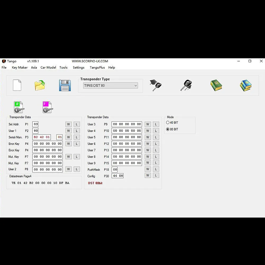Click W button for User 2 P8
The image size is (265, 265).
click(x=68, y=169)
